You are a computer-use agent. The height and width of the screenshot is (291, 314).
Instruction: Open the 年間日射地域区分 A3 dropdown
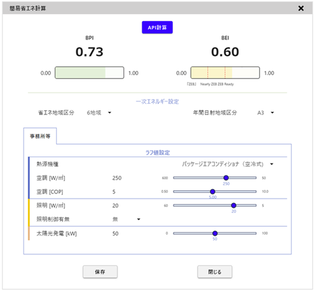pos(265,112)
